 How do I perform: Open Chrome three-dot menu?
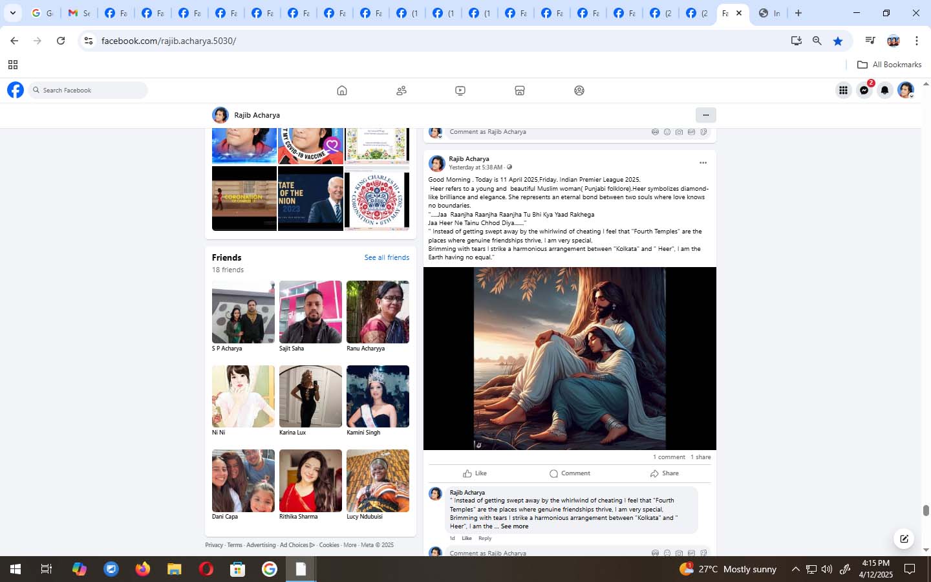click(x=916, y=41)
